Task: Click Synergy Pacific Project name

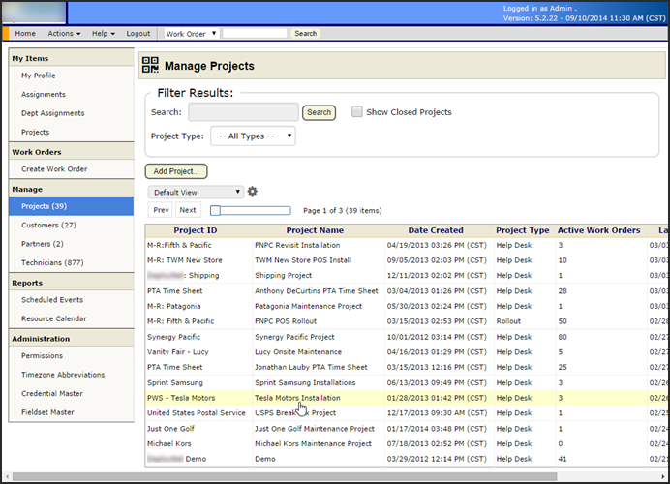Action: 294,337
